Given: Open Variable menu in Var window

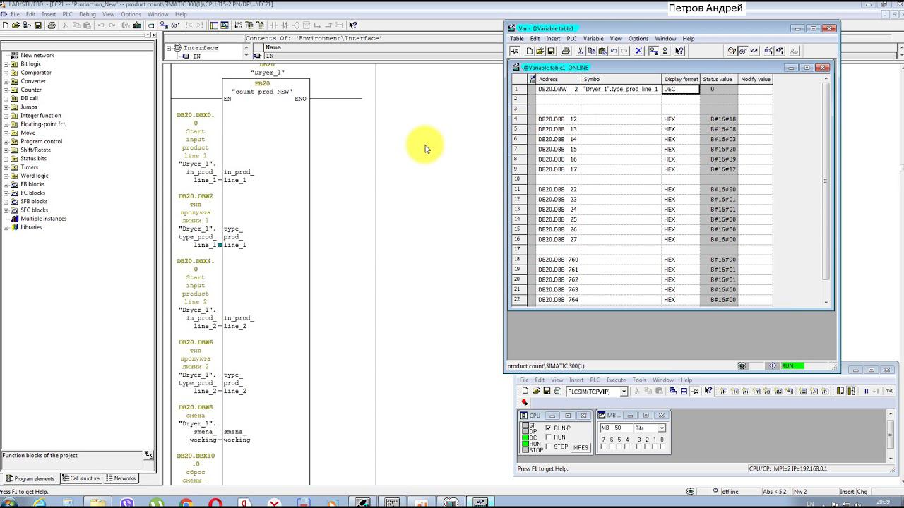Looking at the screenshot, I should click(593, 39).
